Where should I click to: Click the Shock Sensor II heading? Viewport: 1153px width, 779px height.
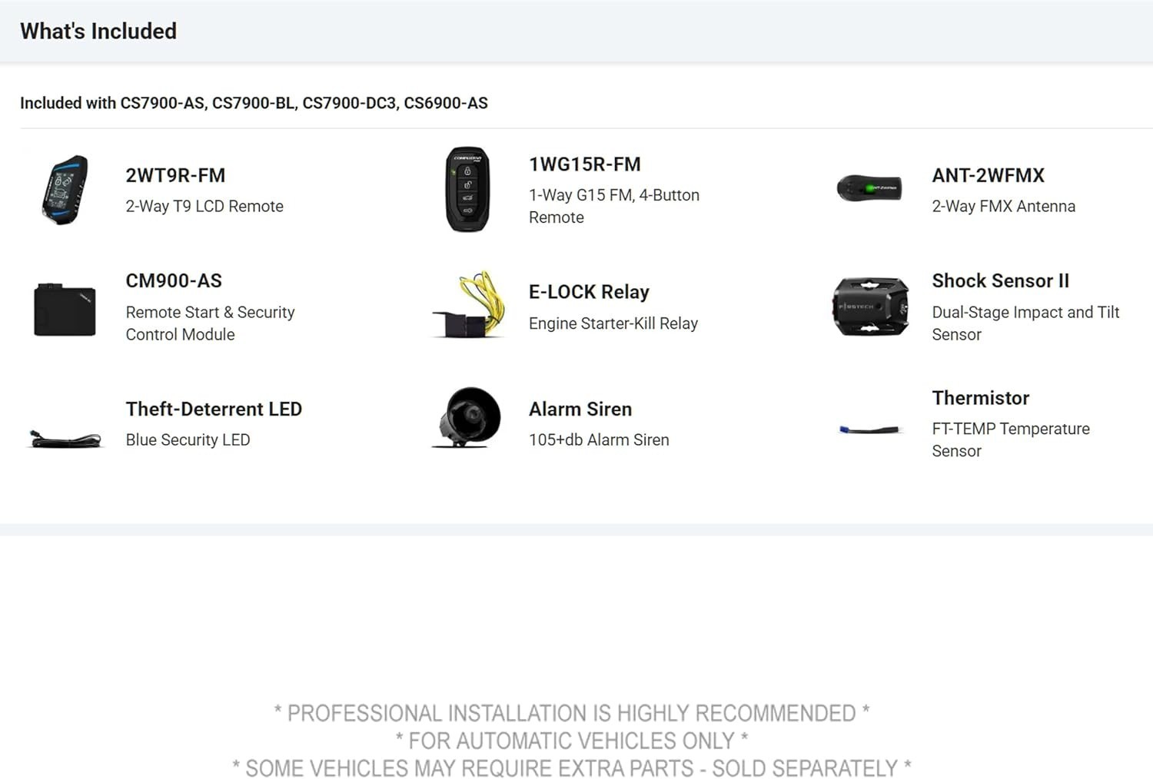point(1000,280)
